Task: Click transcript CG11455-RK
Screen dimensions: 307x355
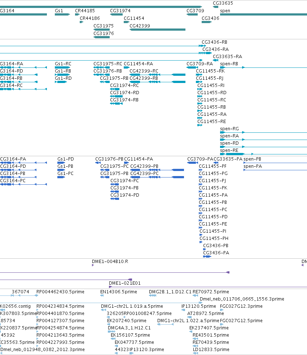Action: (x=210, y=71)
